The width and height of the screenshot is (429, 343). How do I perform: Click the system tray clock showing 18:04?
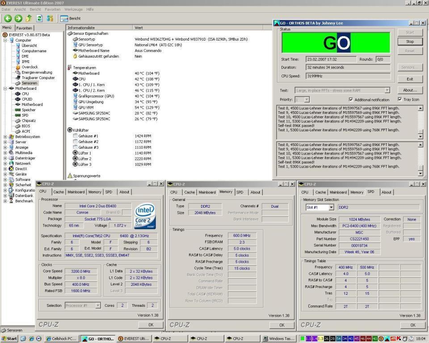pyautogui.click(x=421, y=339)
